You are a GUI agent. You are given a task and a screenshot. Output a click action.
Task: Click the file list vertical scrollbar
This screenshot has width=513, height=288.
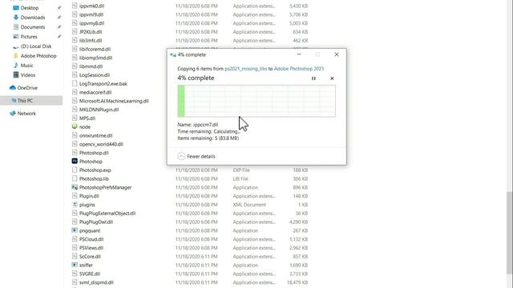pyautogui.click(x=510, y=233)
